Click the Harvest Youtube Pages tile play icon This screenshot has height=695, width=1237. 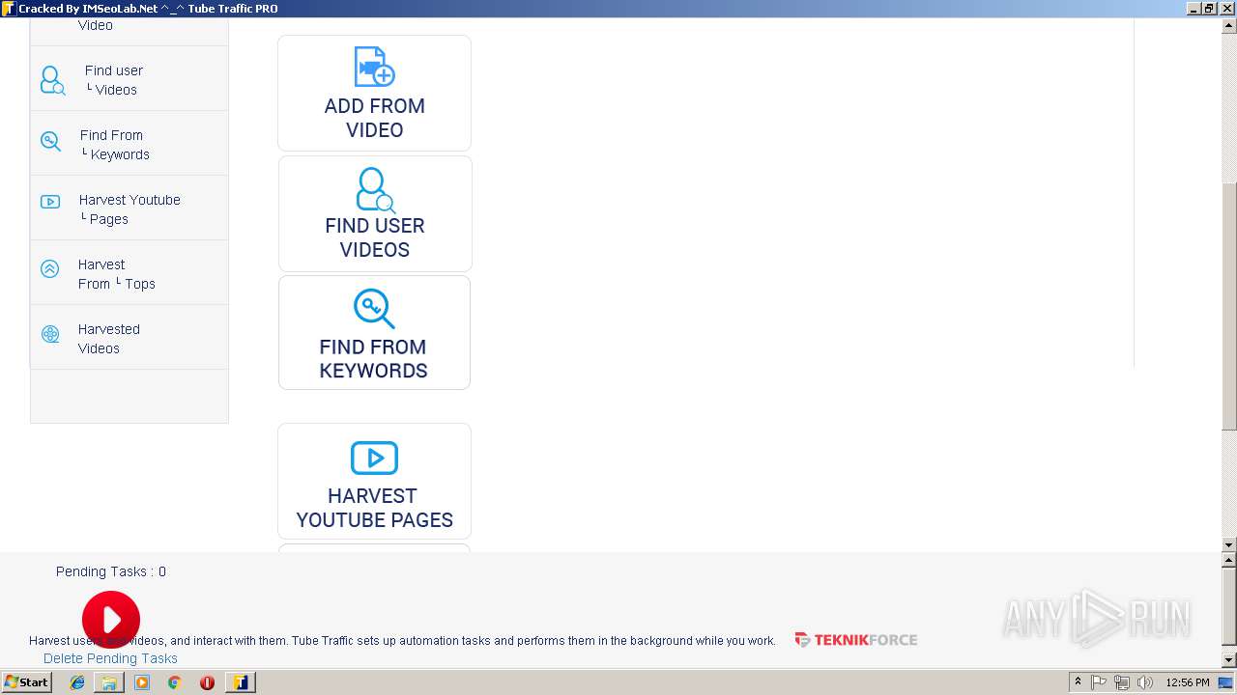pos(374,458)
